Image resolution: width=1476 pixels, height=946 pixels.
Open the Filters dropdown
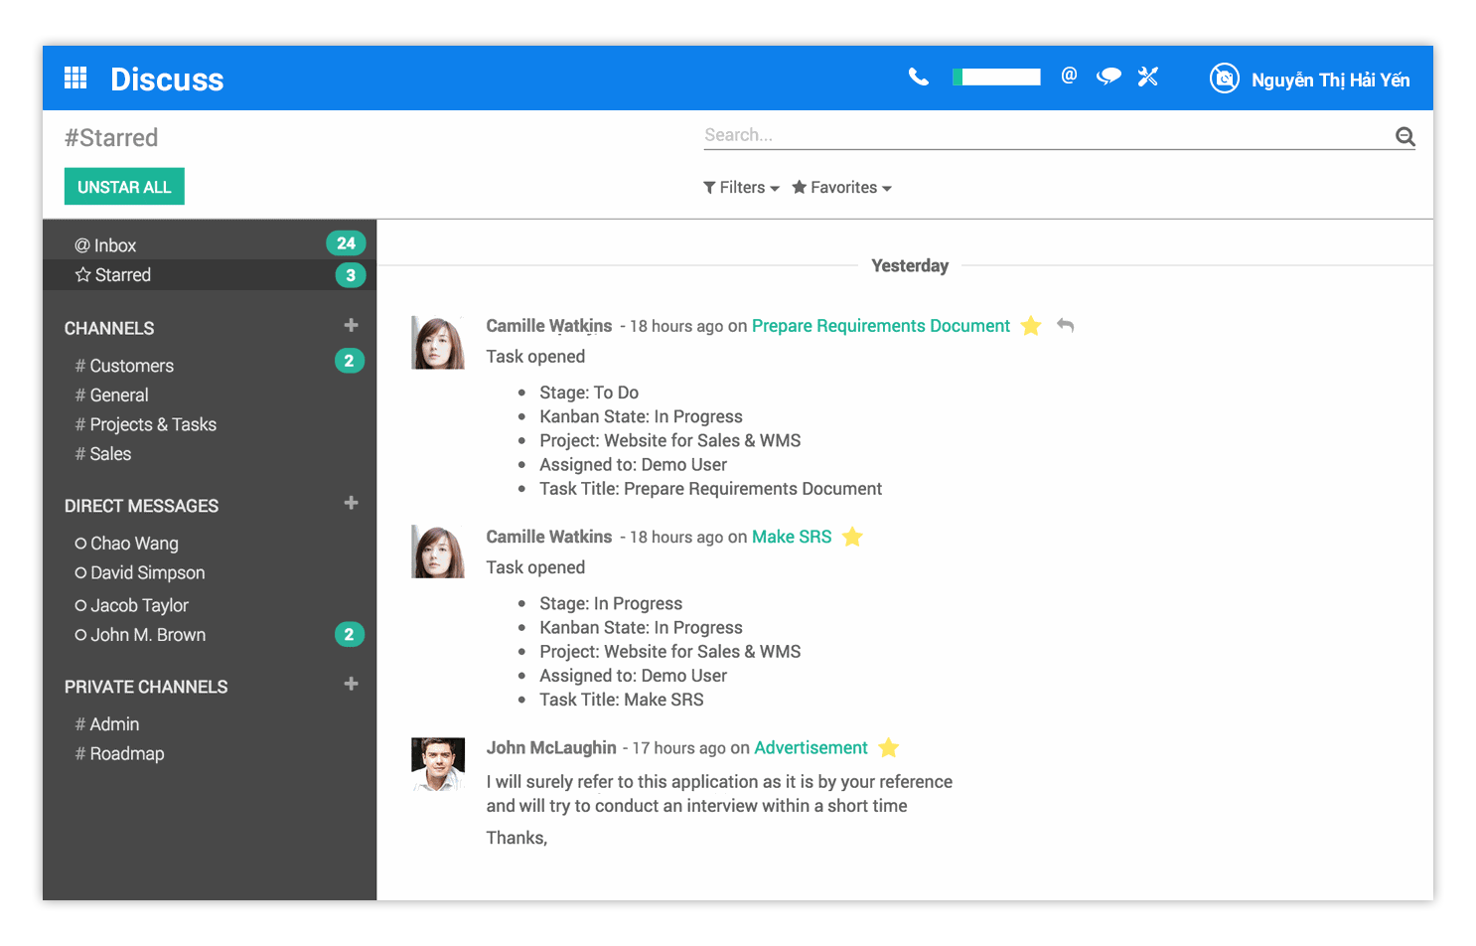point(740,187)
